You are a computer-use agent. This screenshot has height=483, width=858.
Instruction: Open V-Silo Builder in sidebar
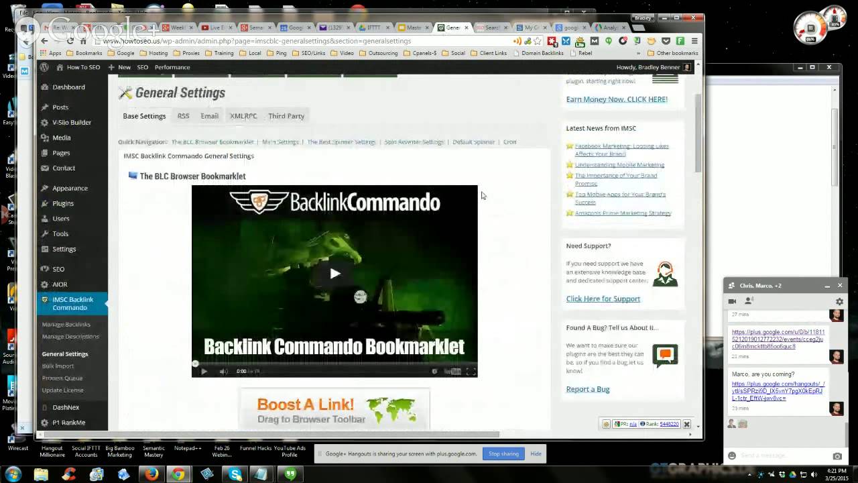[72, 123]
